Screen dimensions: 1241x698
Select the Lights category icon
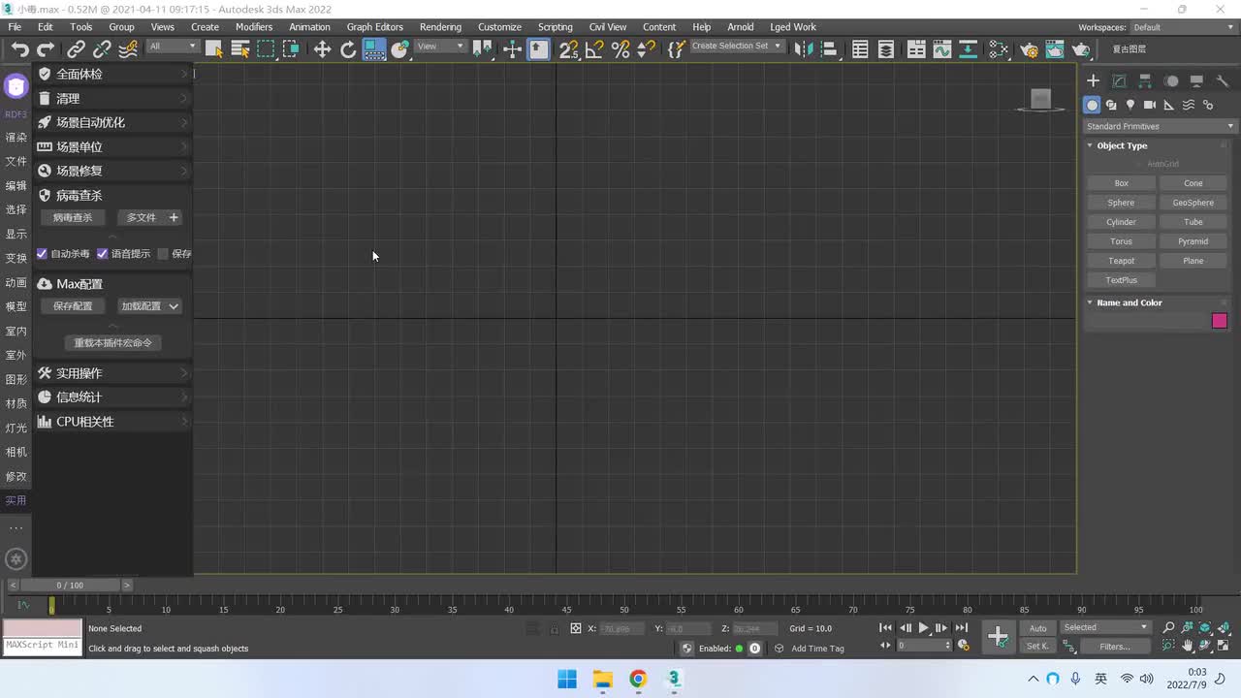[x=1130, y=105]
